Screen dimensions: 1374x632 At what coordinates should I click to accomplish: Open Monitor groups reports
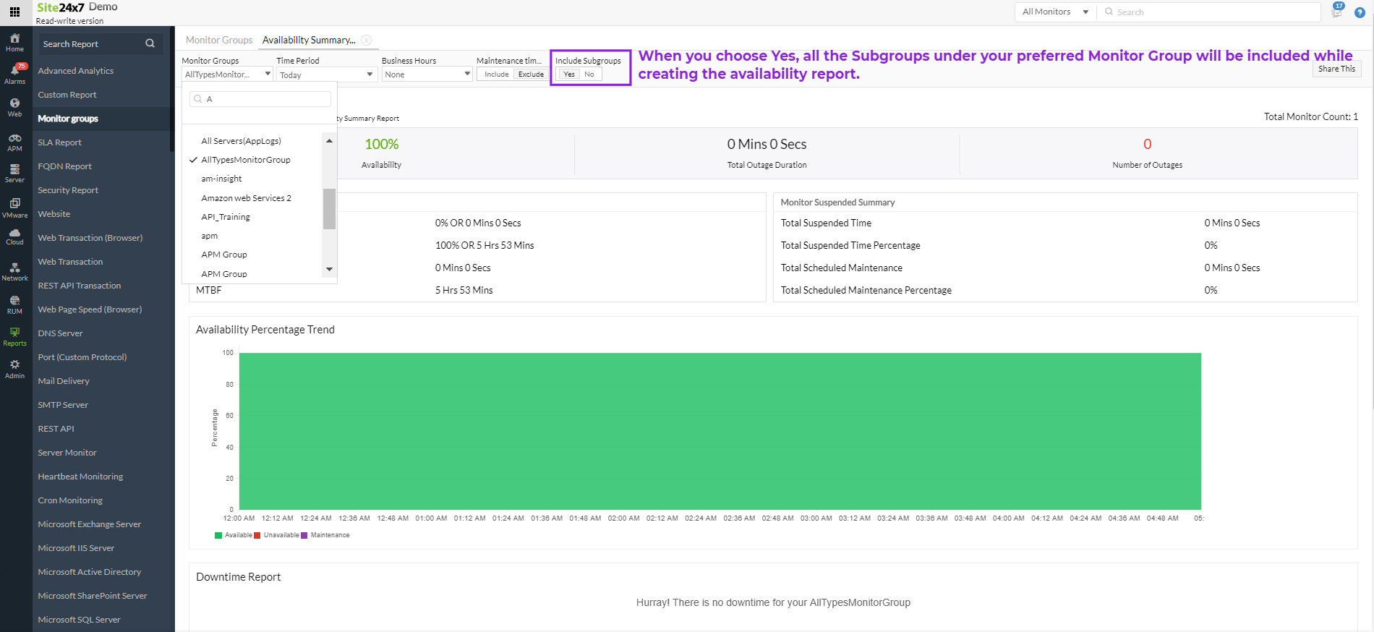coord(68,119)
